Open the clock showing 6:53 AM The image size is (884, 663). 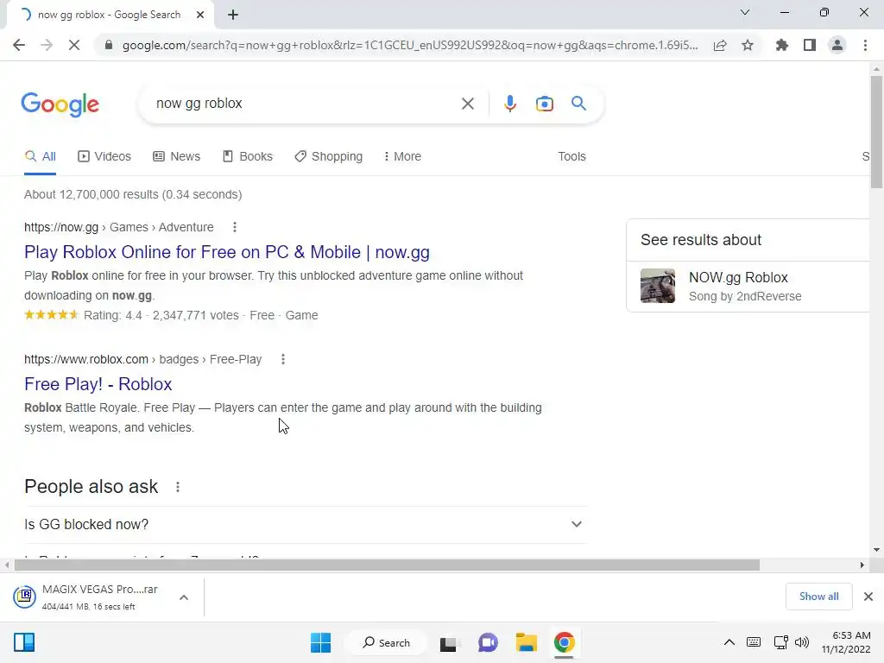coord(846,642)
